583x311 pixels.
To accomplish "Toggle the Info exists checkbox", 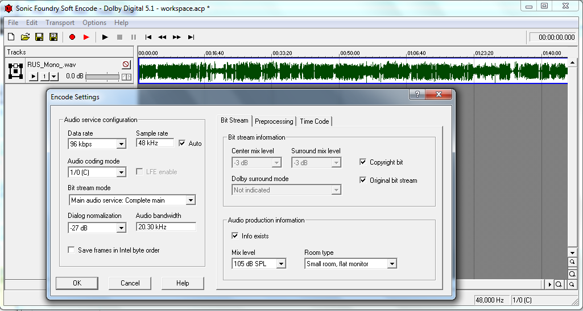I will coord(235,236).
